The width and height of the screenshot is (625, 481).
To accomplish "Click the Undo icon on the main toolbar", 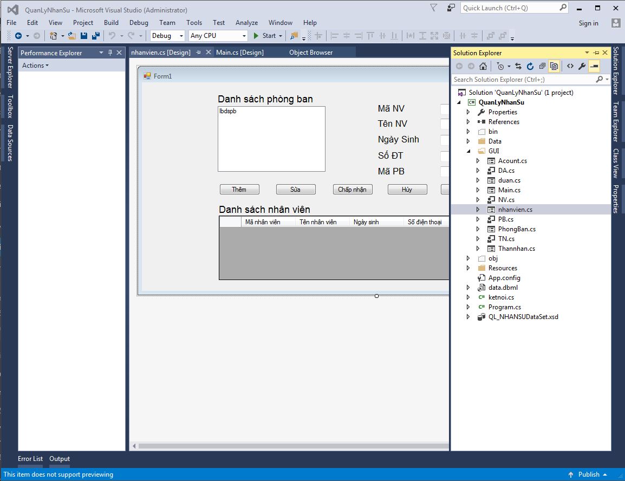I will tap(112, 35).
